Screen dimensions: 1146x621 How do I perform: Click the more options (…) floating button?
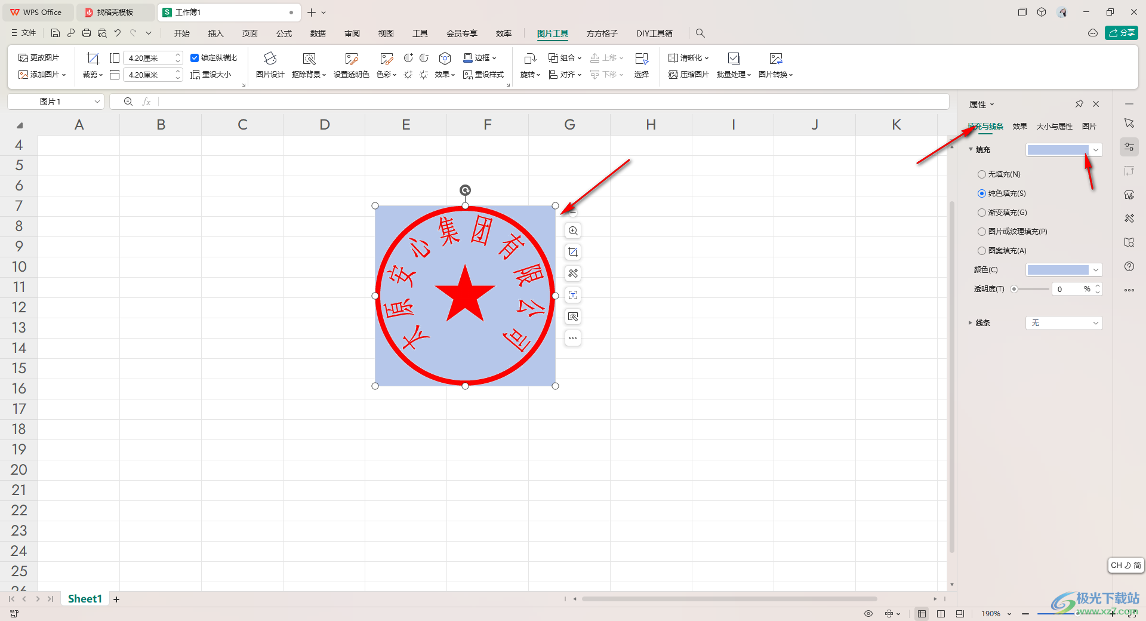click(x=573, y=339)
